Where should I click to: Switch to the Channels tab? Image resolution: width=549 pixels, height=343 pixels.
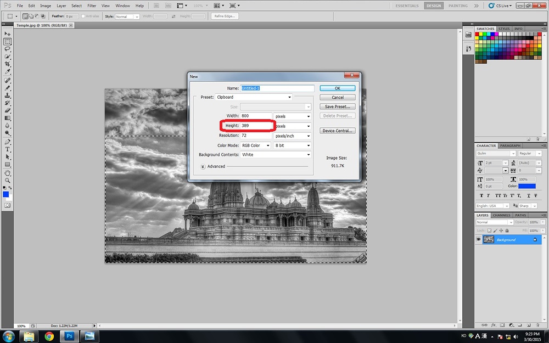tap(501, 215)
